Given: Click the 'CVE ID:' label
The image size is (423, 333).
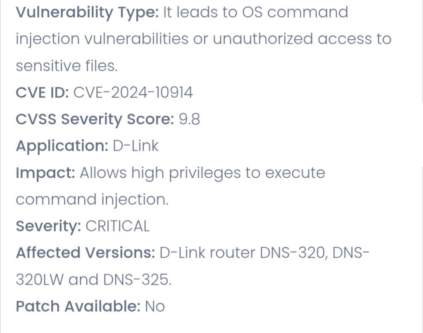Looking at the screenshot, I should pos(43,93).
